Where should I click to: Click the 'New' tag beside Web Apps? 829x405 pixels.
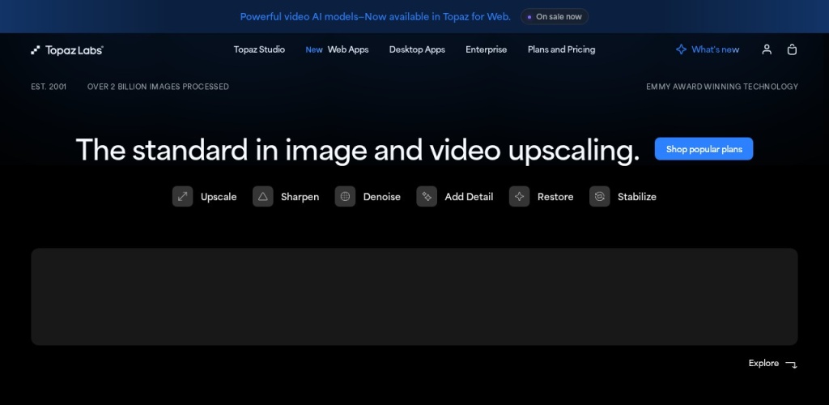tap(314, 49)
